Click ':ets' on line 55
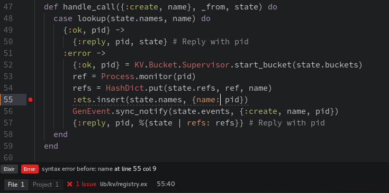Viewport: 389px width, 193px height. coord(82,100)
